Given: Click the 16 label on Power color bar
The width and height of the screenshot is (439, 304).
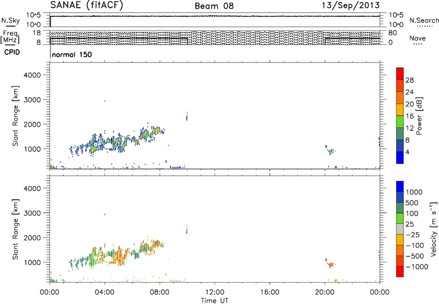Looking at the screenshot, I should [409, 116].
